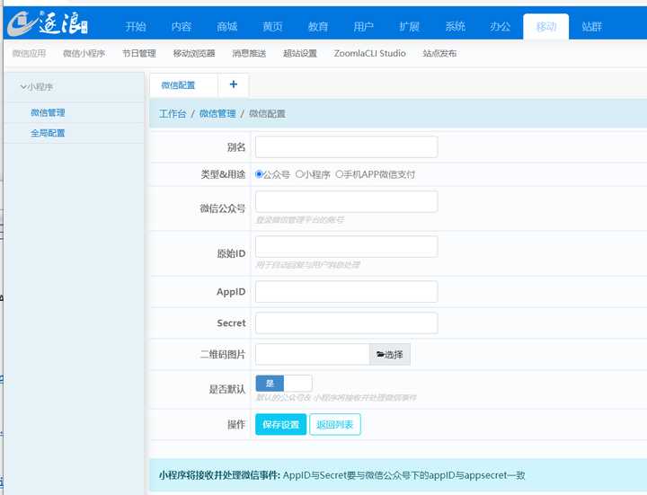Click the plus icon to add tab
Screen dimensions: 647x495
point(234,84)
